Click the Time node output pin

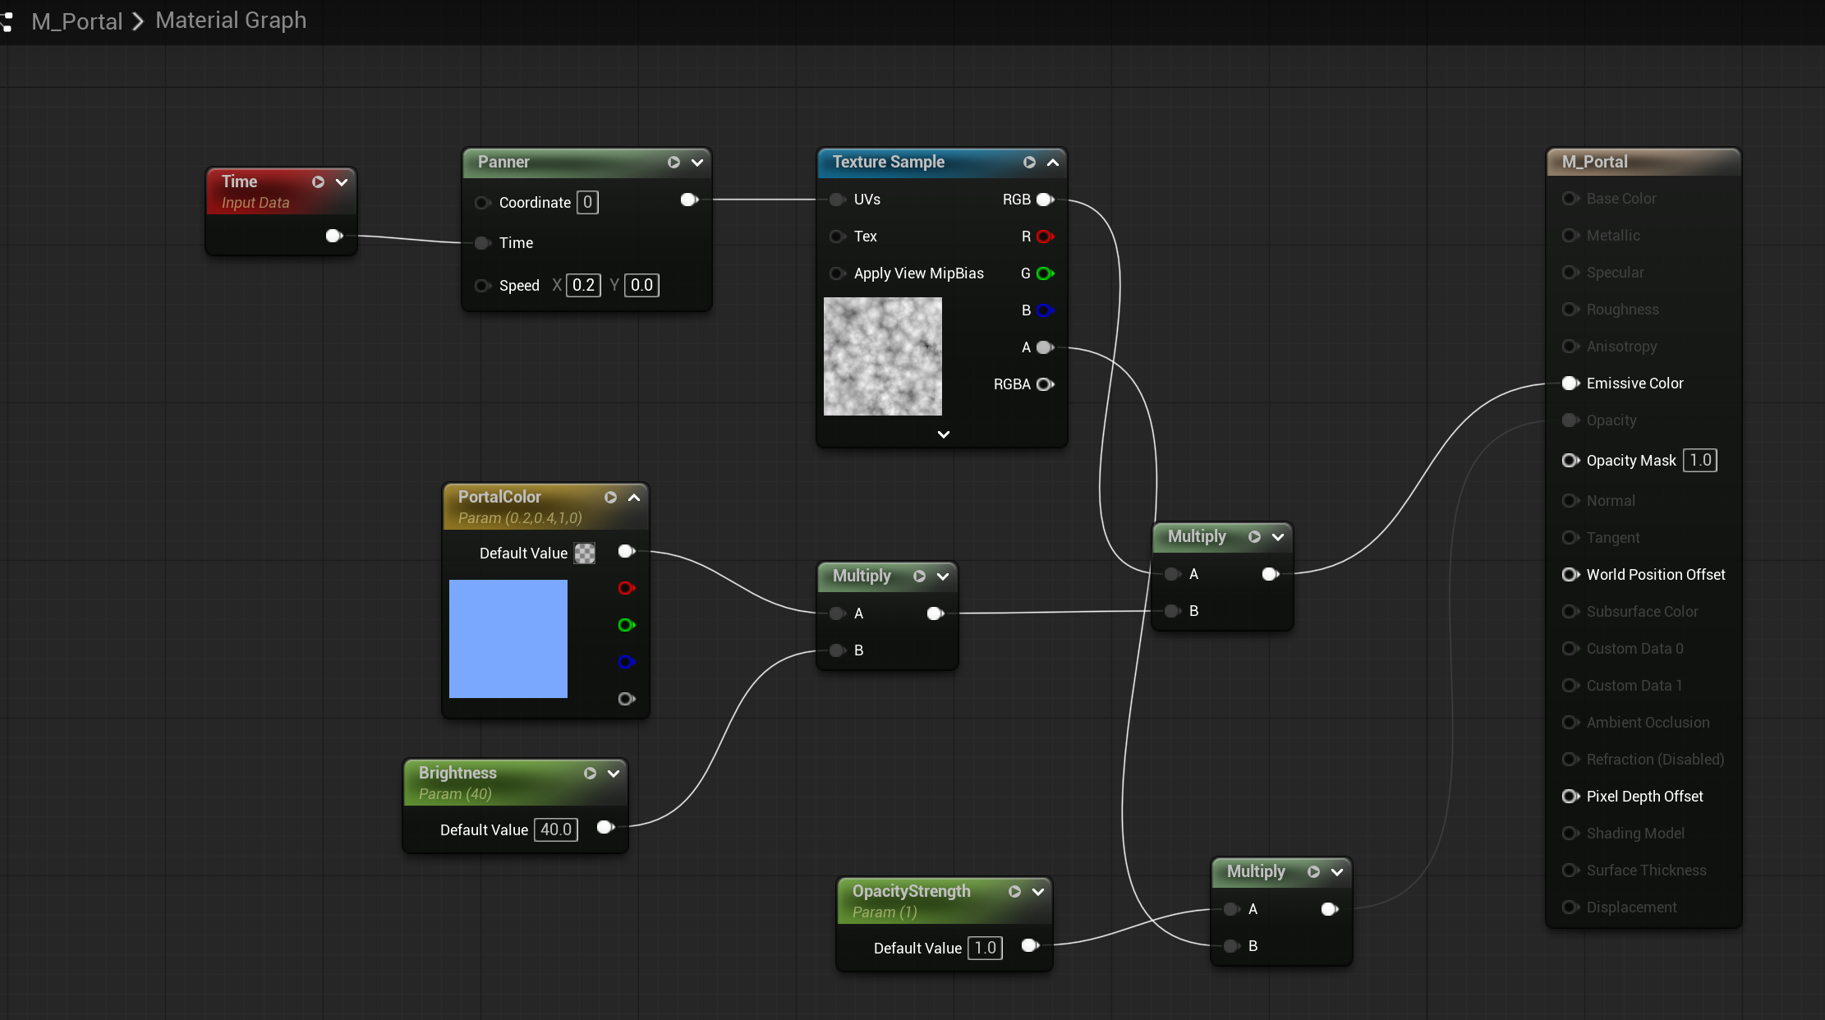pos(333,237)
